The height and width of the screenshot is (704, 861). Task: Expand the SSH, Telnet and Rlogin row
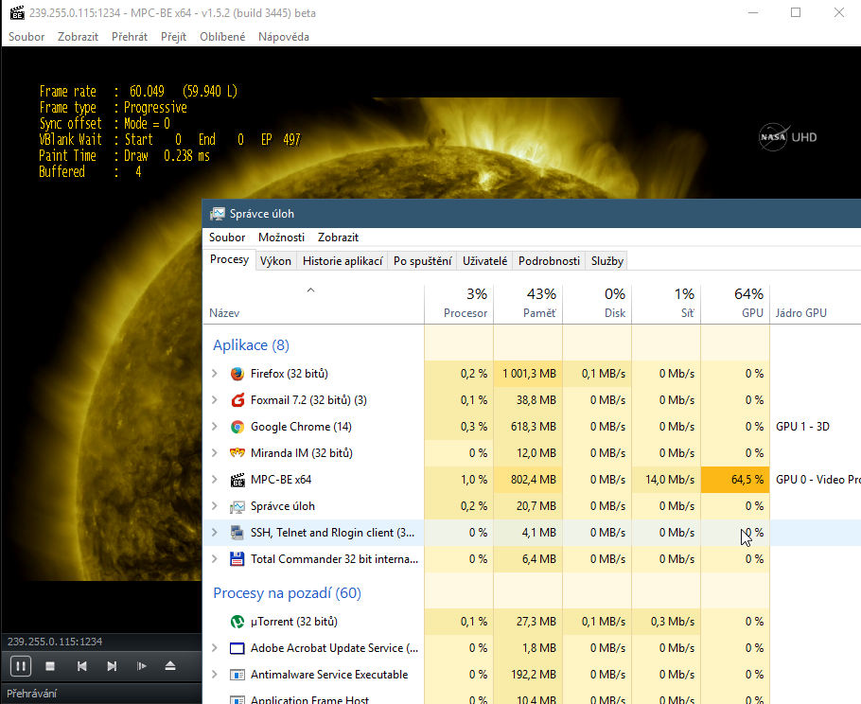[215, 532]
